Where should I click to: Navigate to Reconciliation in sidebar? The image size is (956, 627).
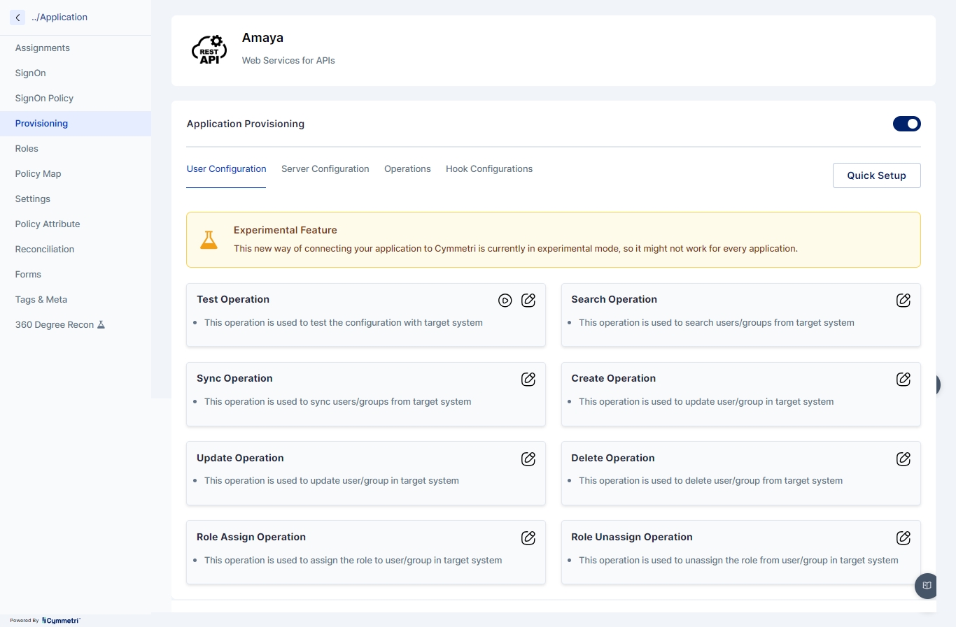[45, 250]
